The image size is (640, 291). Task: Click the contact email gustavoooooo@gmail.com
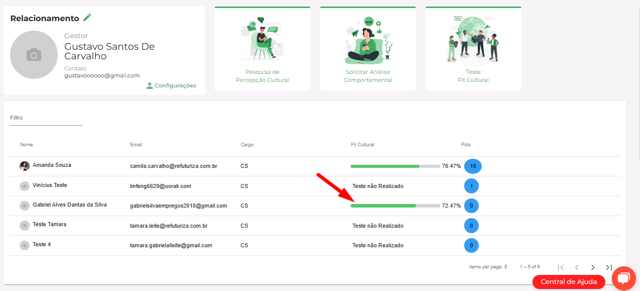point(102,75)
